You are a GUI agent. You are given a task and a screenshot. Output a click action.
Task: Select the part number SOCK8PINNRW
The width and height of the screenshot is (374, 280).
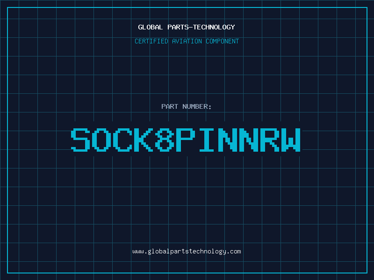coord(186,140)
